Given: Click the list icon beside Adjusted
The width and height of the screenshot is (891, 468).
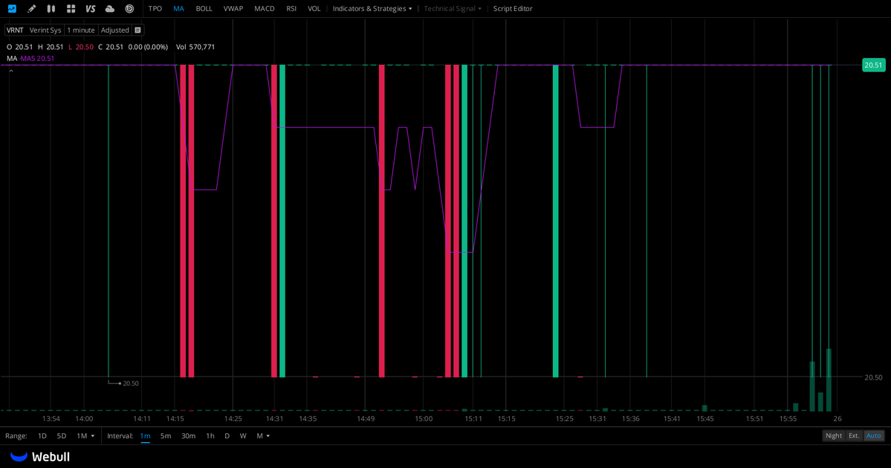Looking at the screenshot, I should [137, 30].
